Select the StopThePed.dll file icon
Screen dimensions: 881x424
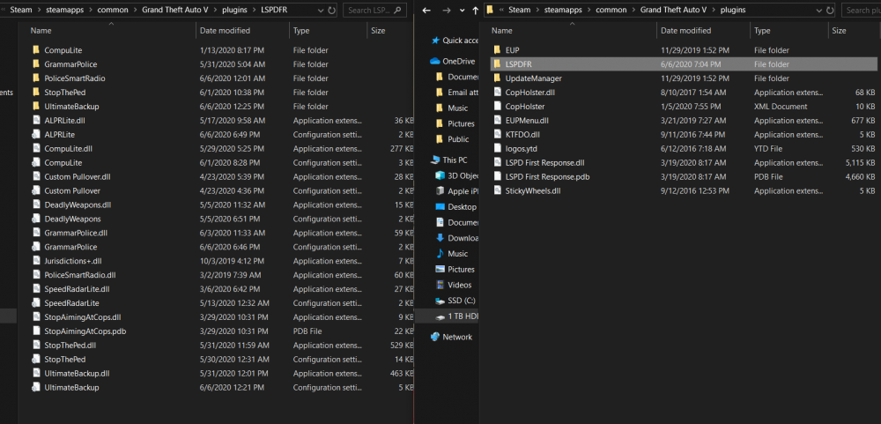pyautogui.click(x=35, y=346)
